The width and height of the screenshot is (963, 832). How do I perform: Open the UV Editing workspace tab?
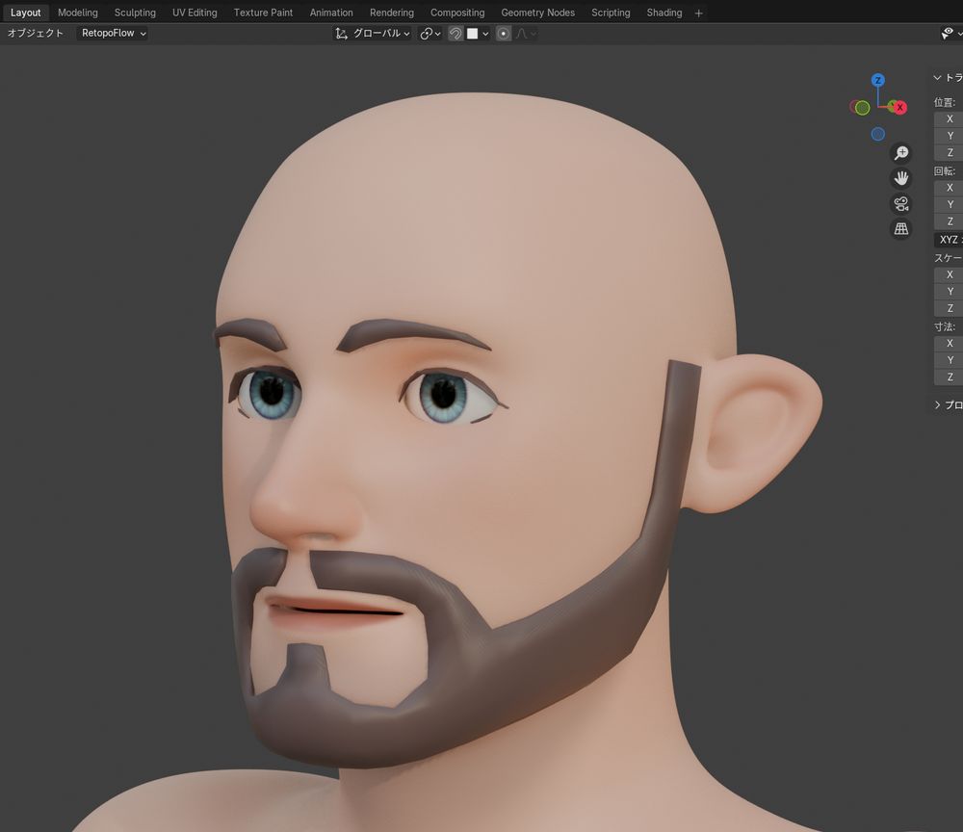[x=195, y=13]
